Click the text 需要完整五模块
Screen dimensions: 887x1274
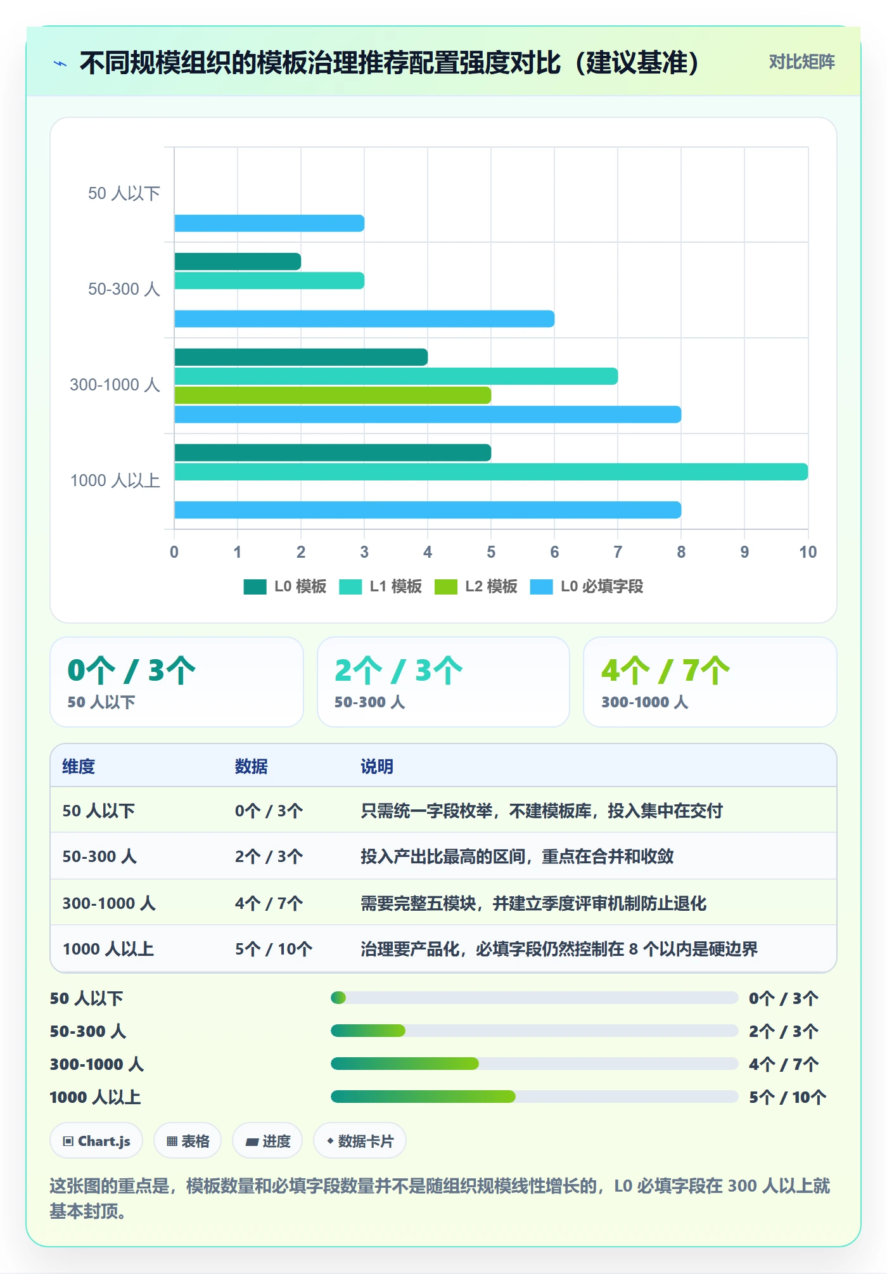click(x=418, y=903)
